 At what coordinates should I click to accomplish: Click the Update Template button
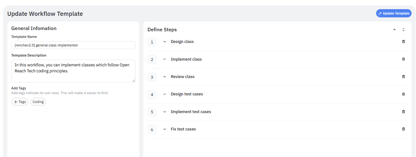[394, 13]
